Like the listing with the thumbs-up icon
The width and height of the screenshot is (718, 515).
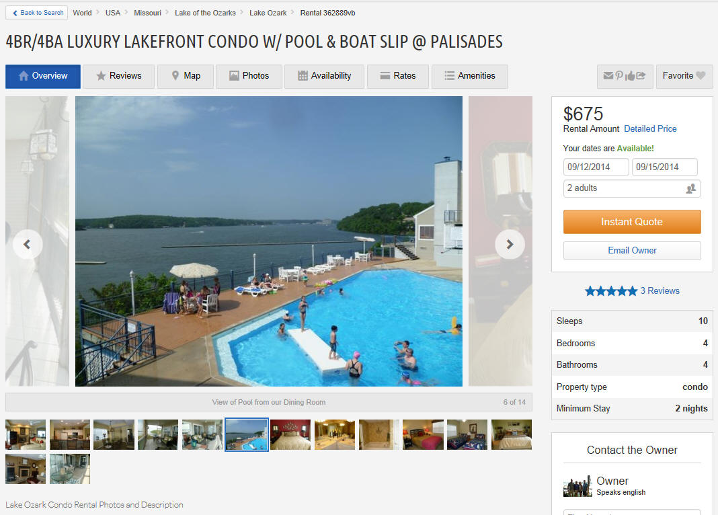click(630, 76)
